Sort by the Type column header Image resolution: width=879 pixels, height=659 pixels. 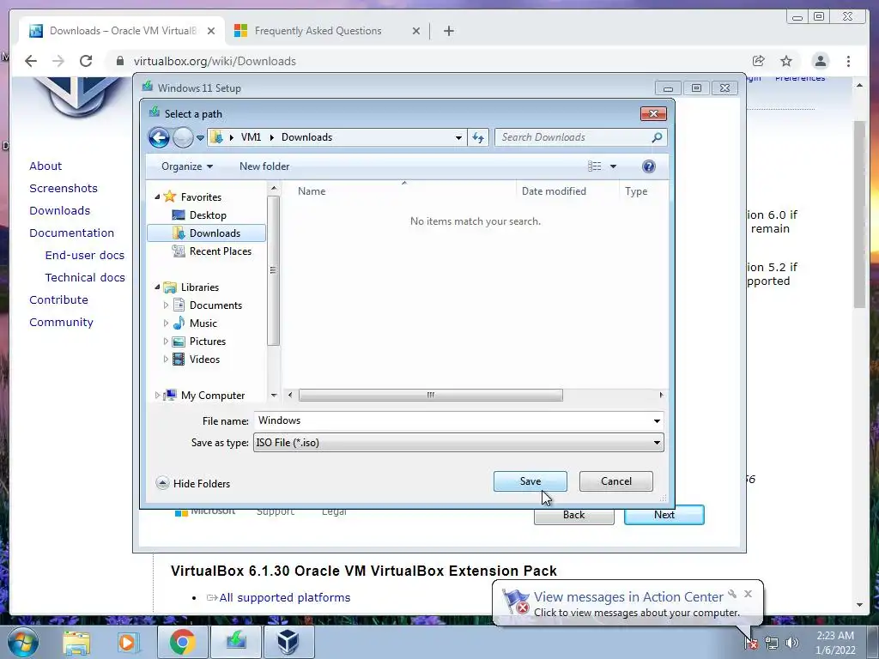pyautogui.click(x=636, y=191)
